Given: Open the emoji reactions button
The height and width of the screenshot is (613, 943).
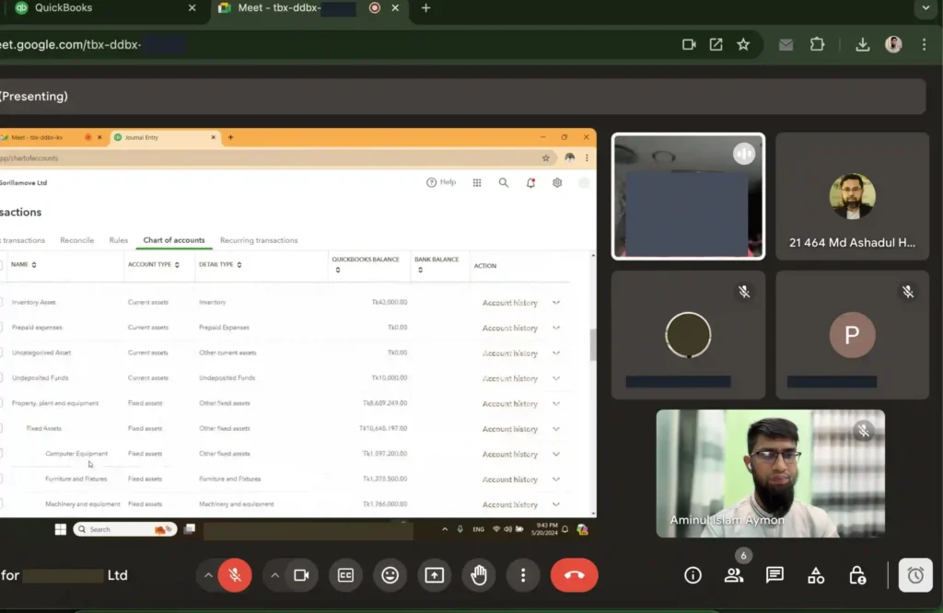Looking at the screenshot, I should [x=390, y=575].
